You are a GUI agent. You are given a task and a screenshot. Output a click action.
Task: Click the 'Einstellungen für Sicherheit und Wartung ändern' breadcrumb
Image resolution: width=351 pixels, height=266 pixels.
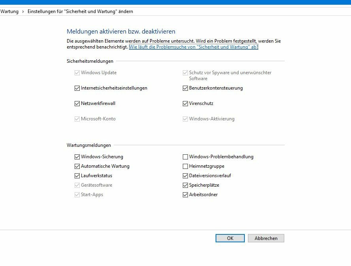click(80, 11)
